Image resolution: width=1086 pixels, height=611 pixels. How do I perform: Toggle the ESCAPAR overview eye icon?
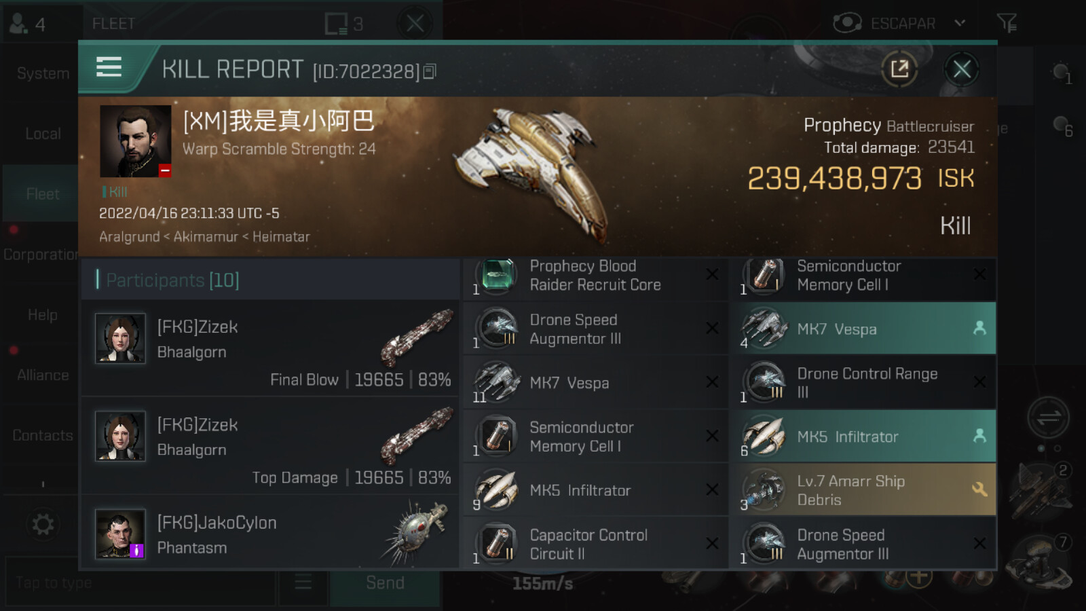[847, 23]
